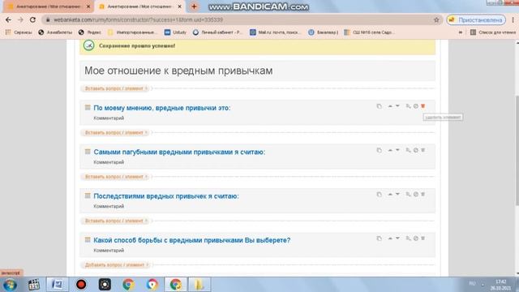
Task: Open the 'Ustudy' bookmark
Action: 175,32
